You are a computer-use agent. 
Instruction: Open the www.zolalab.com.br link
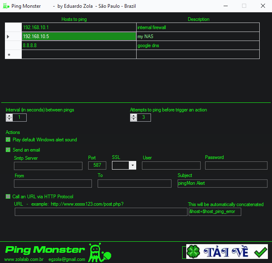pos(24,259)
